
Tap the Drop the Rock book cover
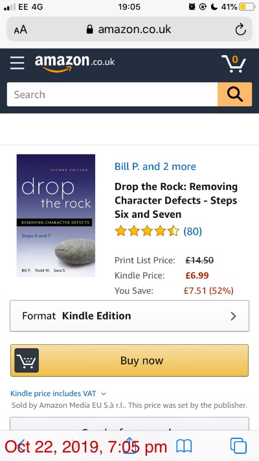pyautogui.click(x=56, y=215)
